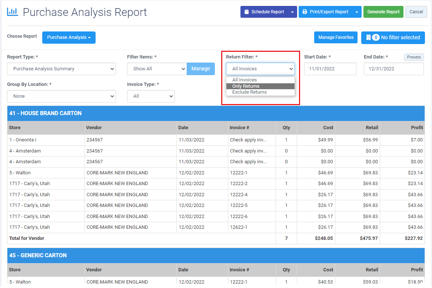Screen dimensions: 432x288
Task: Open the Group By Location dropdown
Action: point(62,96)
